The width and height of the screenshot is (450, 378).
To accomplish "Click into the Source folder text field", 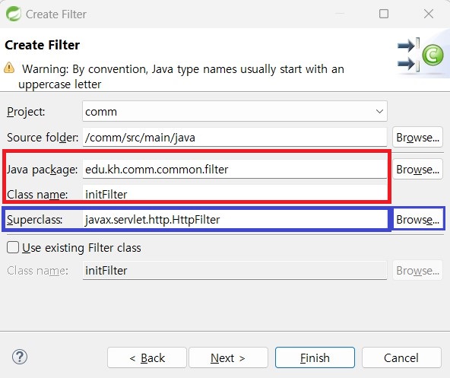I will coord(234,138).
